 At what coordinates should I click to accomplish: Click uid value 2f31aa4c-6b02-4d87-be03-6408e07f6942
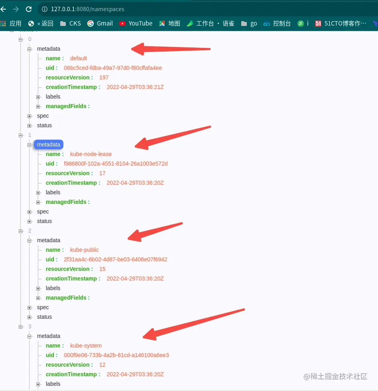[116, 259]
